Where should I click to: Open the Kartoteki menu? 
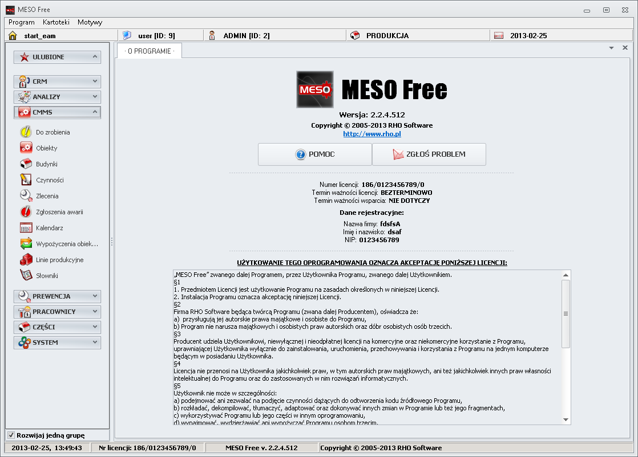click(56, 22)
